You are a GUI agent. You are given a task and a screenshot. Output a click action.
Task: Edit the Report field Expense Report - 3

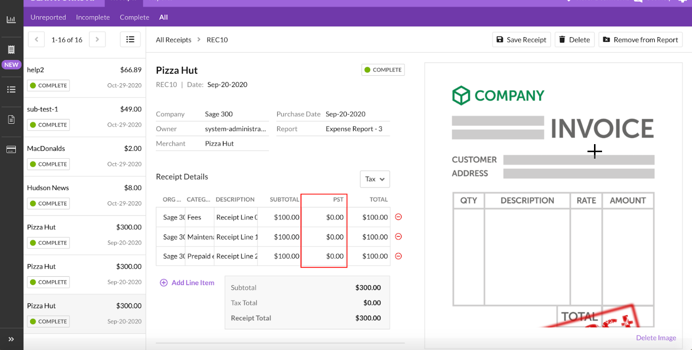click(357, 129)
